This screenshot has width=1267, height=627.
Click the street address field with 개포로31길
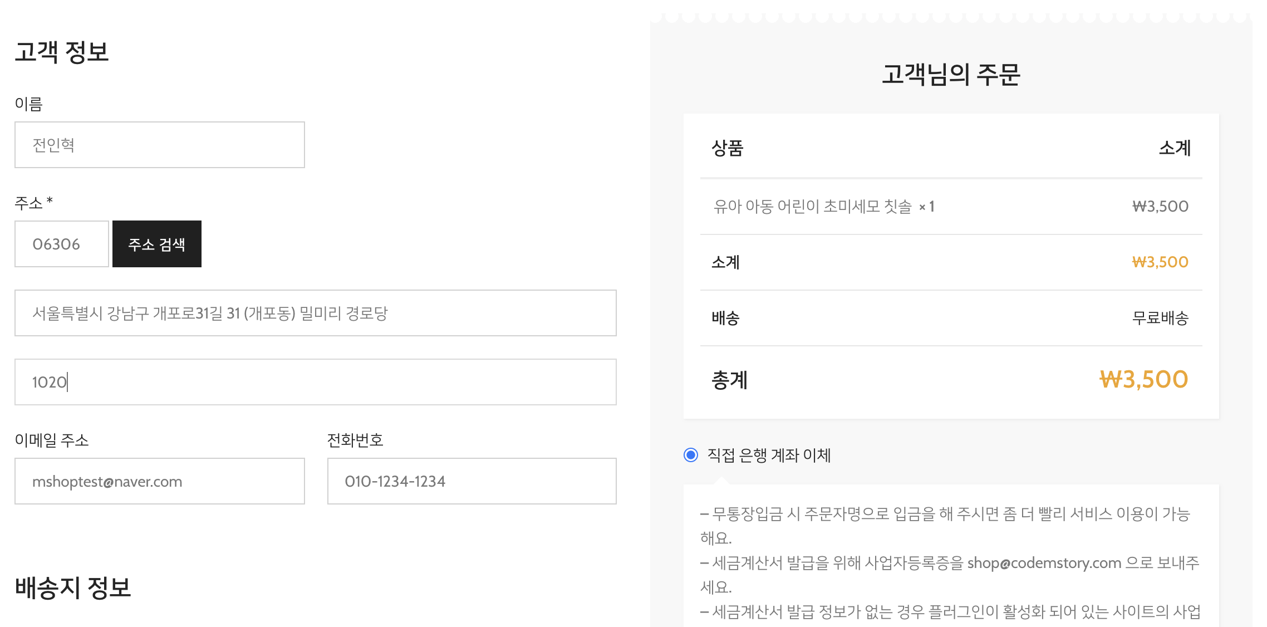coord(315,313)
